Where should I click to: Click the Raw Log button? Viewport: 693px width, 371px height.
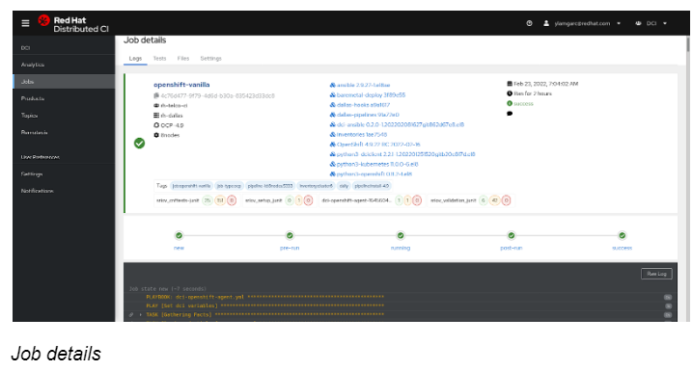(x=656, y=274)
